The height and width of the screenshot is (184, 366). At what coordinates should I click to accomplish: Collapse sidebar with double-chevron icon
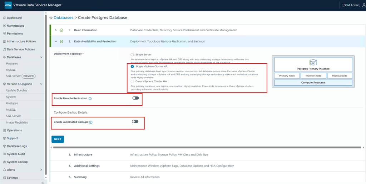(x=43, y=183)
